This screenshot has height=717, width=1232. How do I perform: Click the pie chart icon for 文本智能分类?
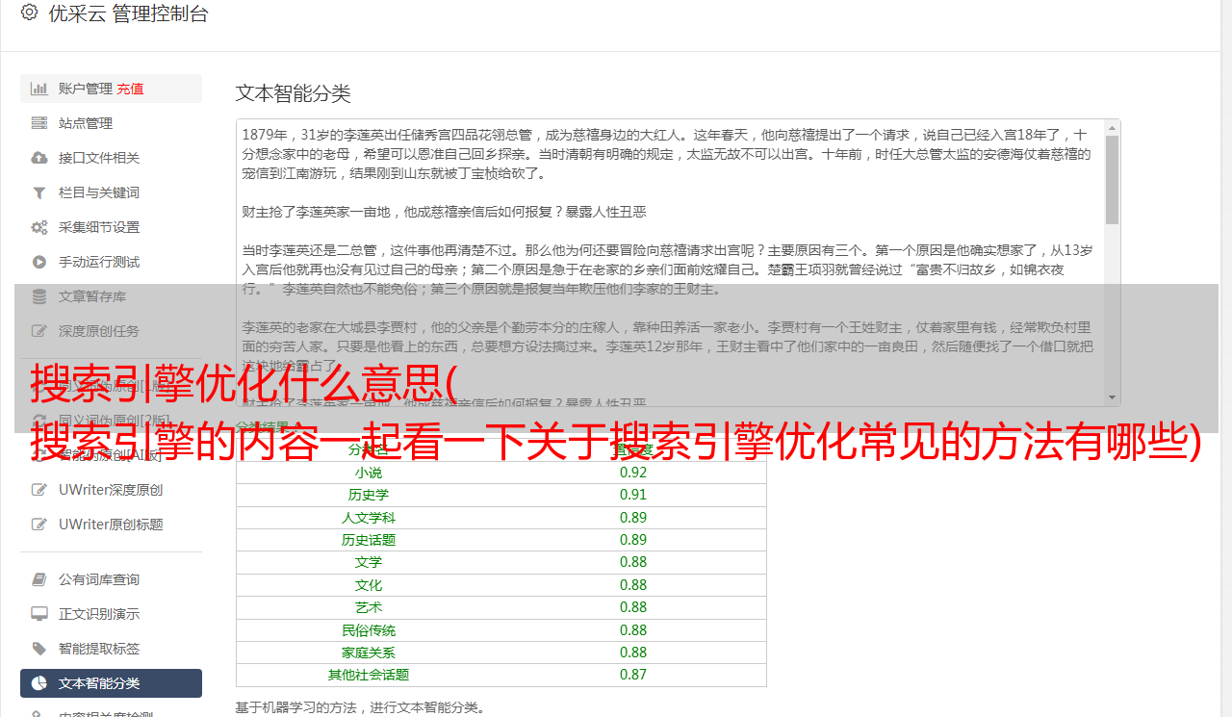(x=39, y=683)
